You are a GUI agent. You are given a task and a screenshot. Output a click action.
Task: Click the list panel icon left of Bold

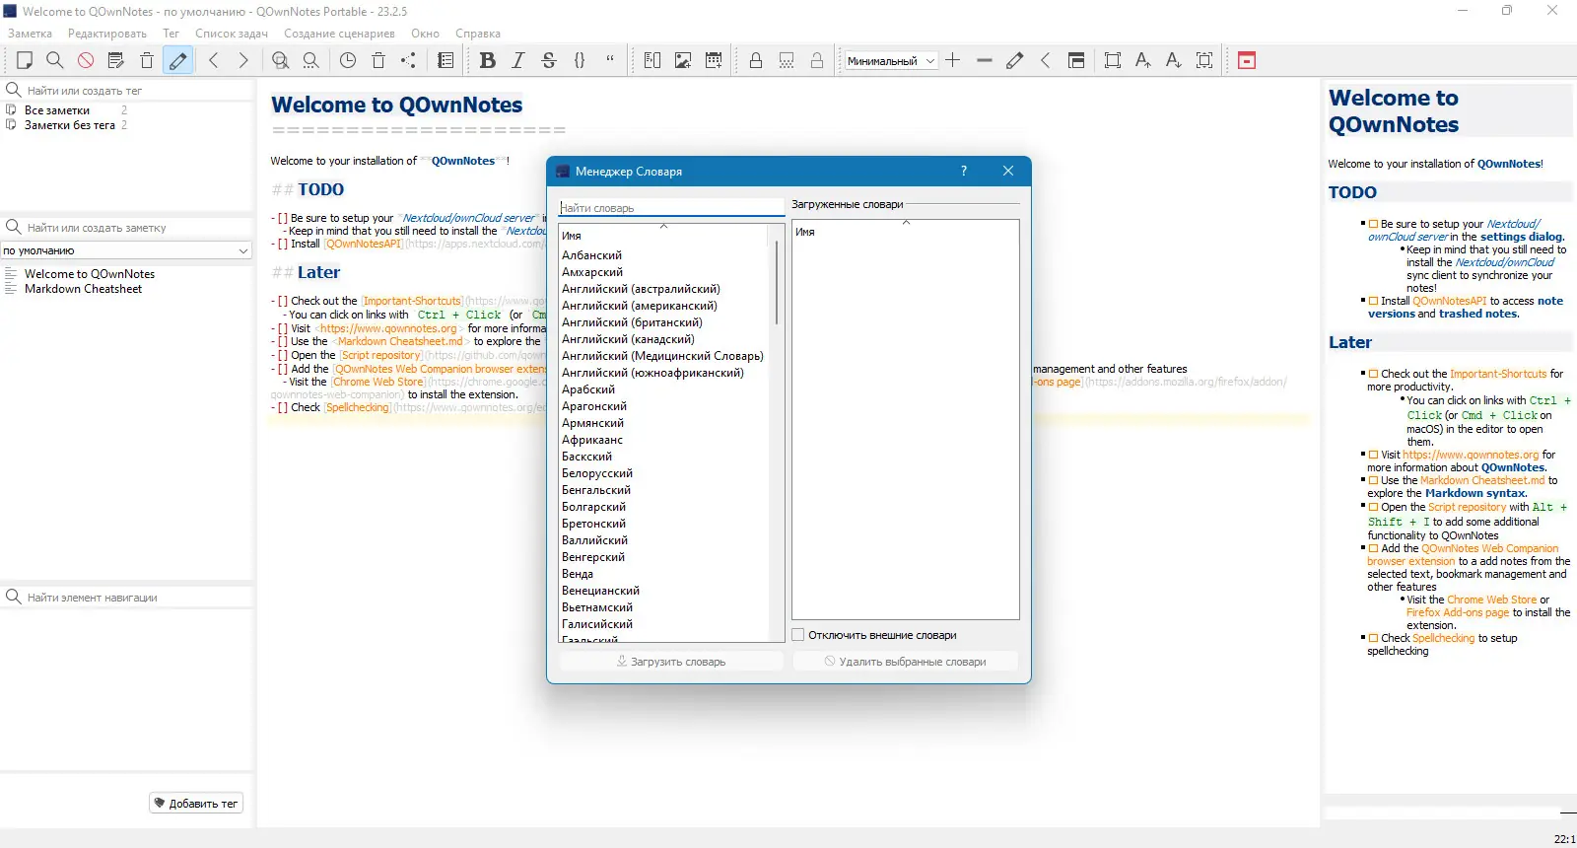pos(446,60)
